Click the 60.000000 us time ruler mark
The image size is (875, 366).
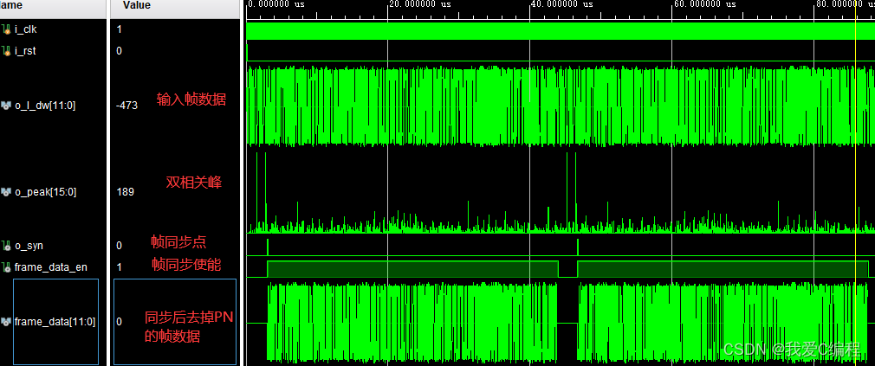coord(704,4)
